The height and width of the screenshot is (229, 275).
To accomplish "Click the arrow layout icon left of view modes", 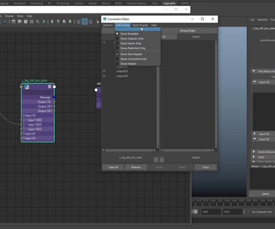I will 5,22.
